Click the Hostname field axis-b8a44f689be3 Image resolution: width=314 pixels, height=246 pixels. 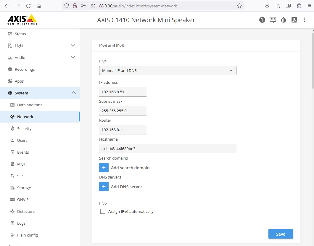[x=168, y=149]
